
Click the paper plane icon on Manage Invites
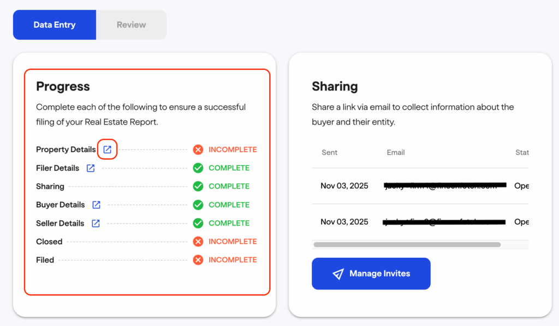pos(338,274)
